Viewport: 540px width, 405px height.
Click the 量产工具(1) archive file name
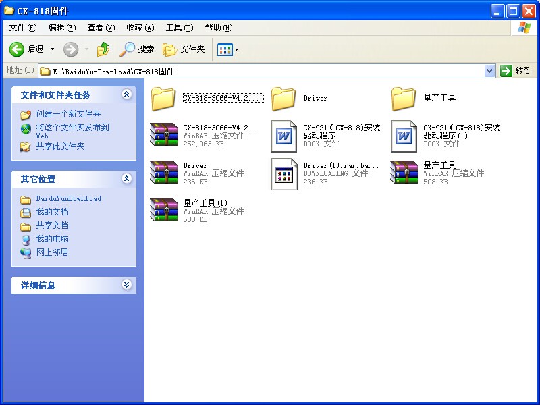coord(205,203)
